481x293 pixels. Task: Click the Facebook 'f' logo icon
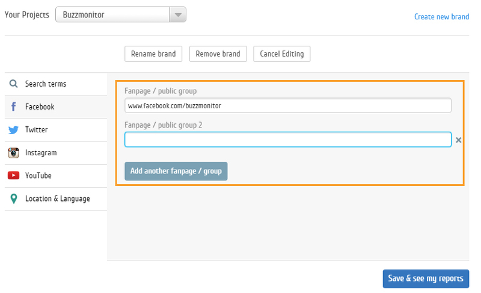point(13,107)
